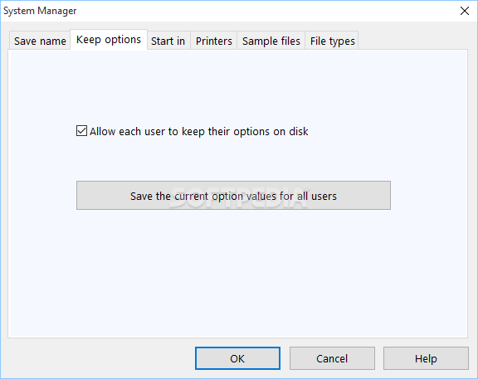Cancel the System Manager changes
Viewport: 478px width, 379px height.
pyautogui.click(x=332, y=358)
